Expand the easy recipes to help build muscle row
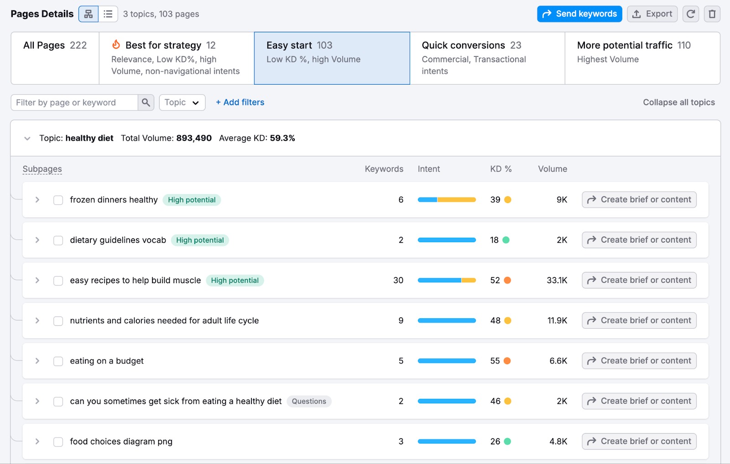Image resolution: width=730 pixels, height=464 pixels. [x=37, y=280]
